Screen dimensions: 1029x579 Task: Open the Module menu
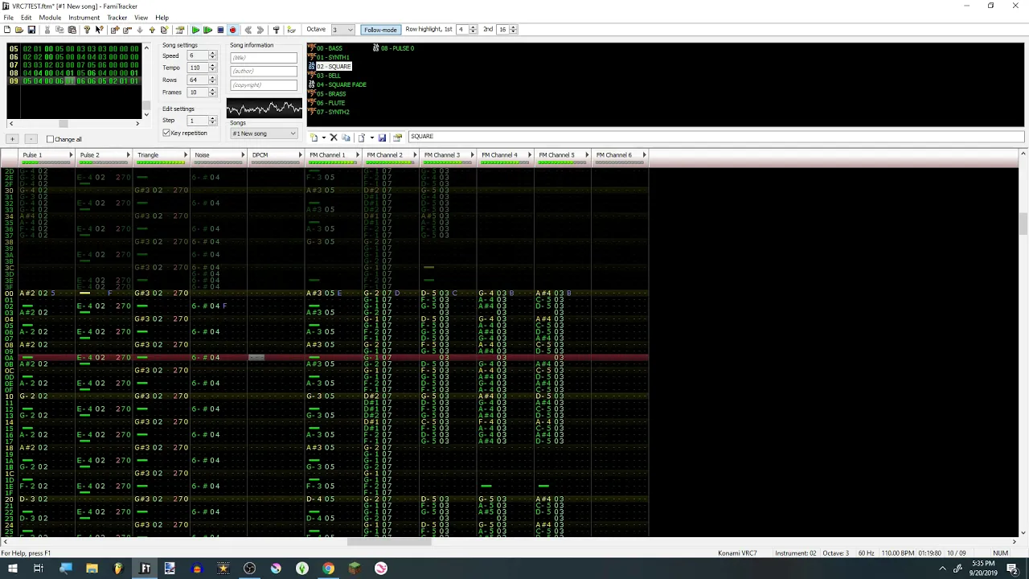(x=50, y=18)
